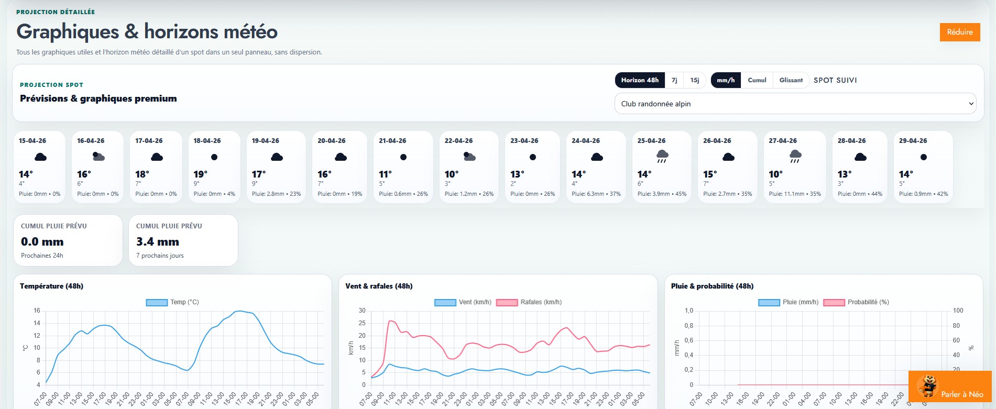Click the Néo mascot chat icon
This screenshot has width=996, height=409.
(x=927, y=386)
